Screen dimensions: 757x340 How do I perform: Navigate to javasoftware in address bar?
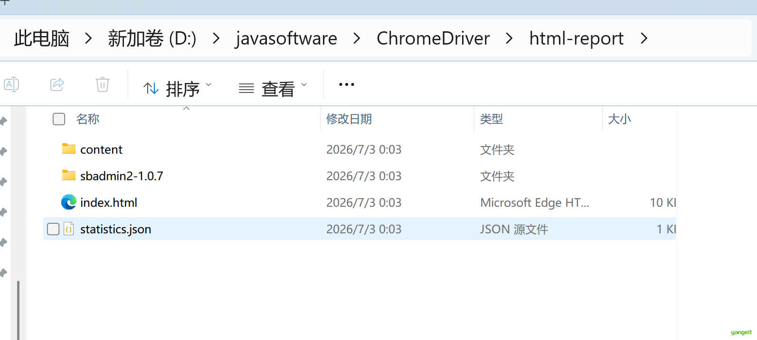pos(286,38)
